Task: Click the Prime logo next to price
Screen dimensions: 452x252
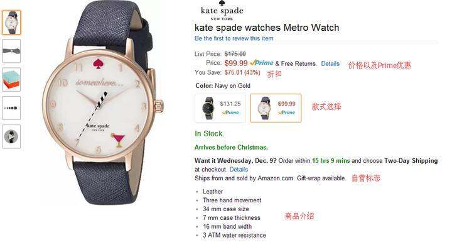Action: 261,63
